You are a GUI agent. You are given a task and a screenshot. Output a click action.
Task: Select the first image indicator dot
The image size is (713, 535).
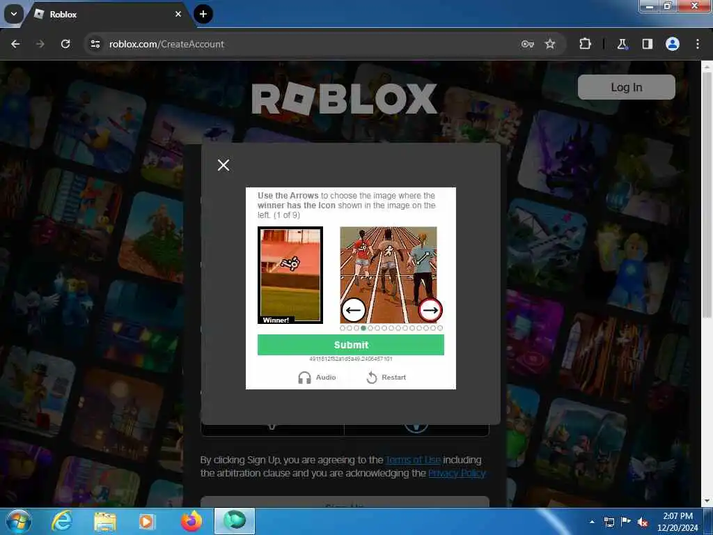point(343,328)
